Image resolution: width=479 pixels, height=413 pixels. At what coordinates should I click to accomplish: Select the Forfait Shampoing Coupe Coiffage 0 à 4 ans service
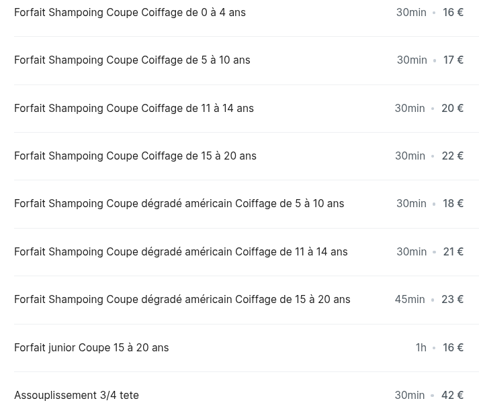tap(130, 12)
